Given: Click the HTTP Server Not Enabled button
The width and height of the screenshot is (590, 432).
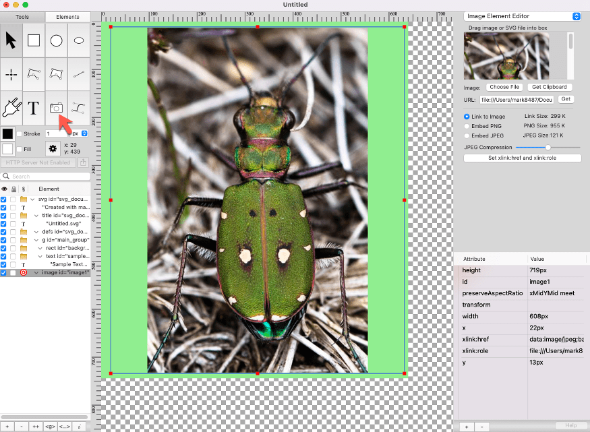Looking at the screenshot, I should click(x=38, y=162).
